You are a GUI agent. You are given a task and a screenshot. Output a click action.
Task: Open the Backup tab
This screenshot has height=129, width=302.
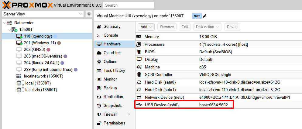click(x=114, y=88)
